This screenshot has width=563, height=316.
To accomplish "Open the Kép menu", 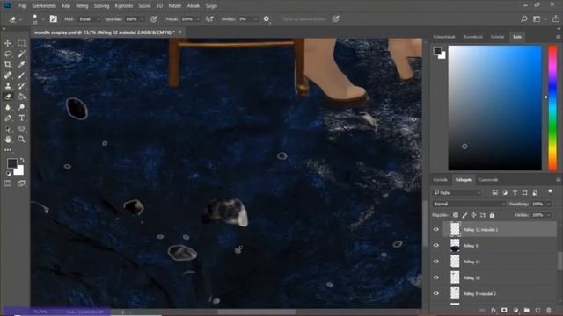I will tap(66, 6).
